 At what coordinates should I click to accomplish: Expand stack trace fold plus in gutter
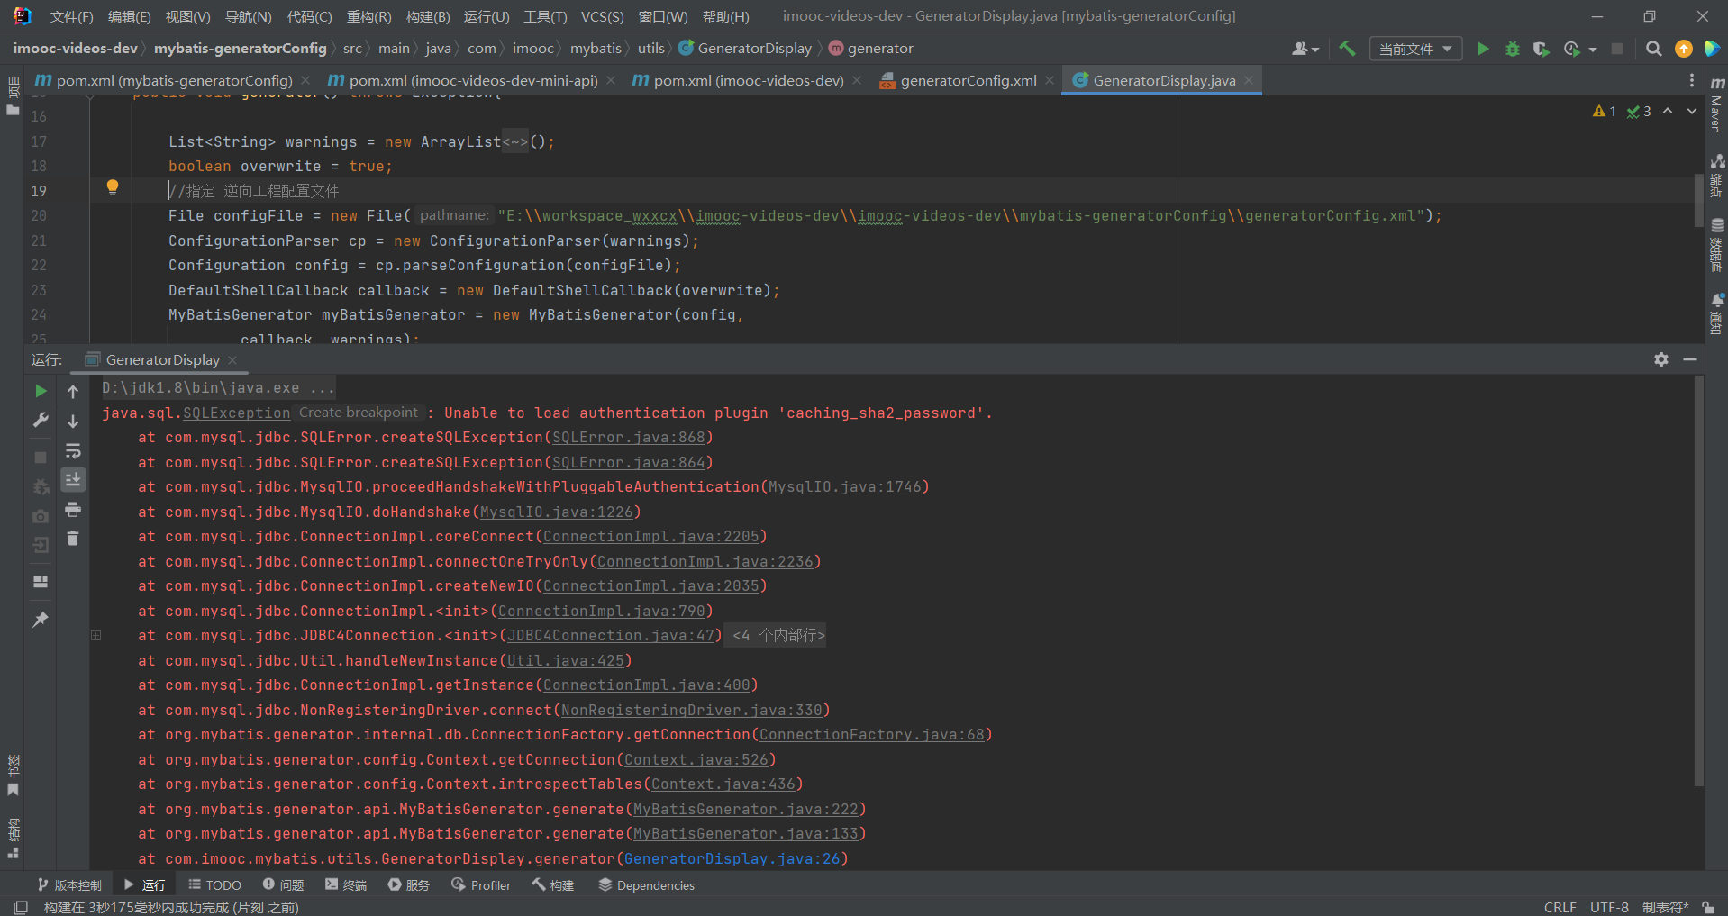[95, 635]
